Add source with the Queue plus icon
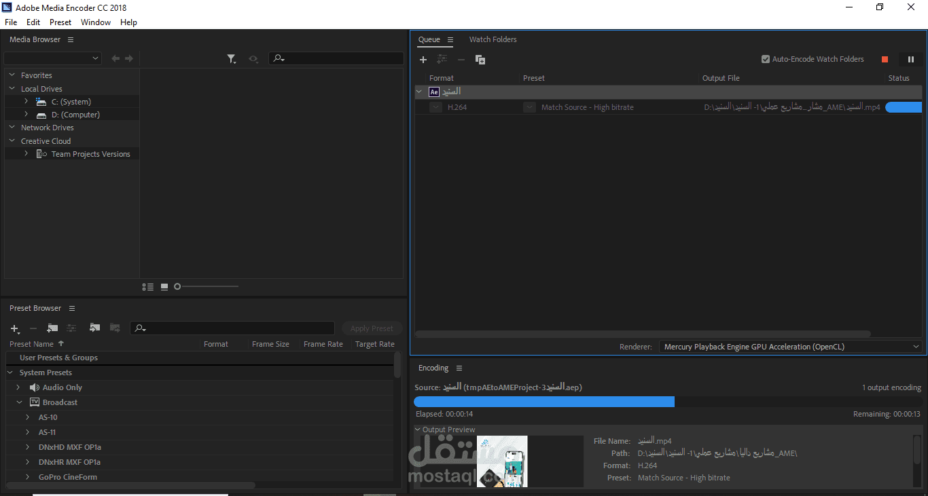The height and width of the screenshot is (496, 928). click(x=423, y=60)
